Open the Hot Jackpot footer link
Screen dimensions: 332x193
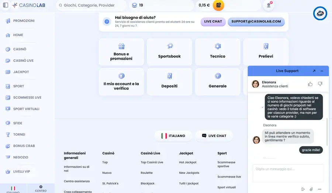pos(188,162)
